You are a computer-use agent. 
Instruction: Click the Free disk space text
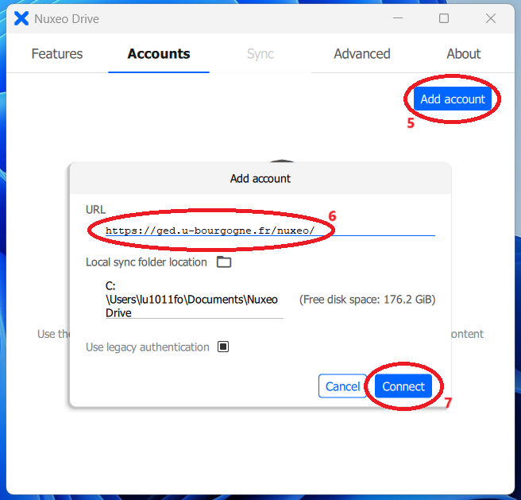point(368,300)
